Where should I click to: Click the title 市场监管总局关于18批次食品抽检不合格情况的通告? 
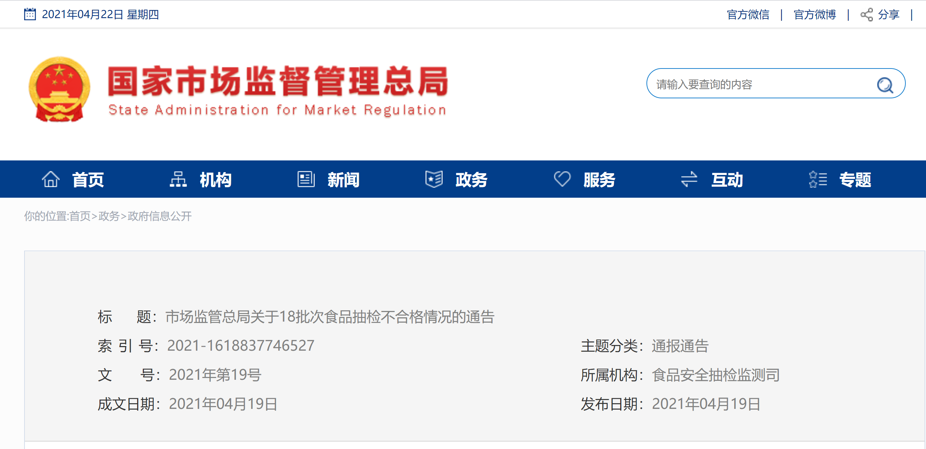coord(330,317)
